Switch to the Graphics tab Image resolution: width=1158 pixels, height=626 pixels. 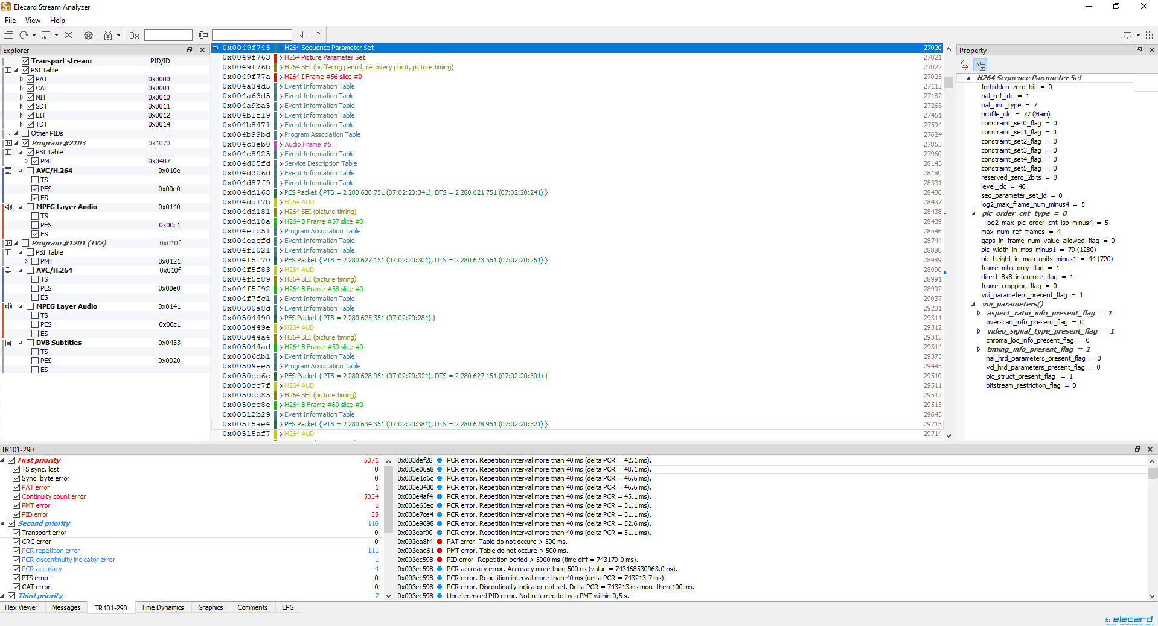coord(210,607)
